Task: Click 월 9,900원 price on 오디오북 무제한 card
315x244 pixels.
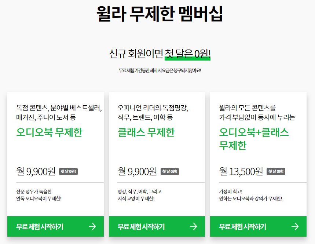Action: tap(36, 171)
